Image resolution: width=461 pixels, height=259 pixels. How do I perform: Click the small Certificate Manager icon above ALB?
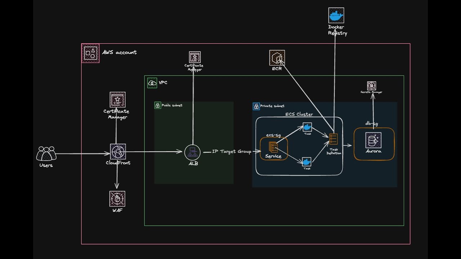pos(195,57)
